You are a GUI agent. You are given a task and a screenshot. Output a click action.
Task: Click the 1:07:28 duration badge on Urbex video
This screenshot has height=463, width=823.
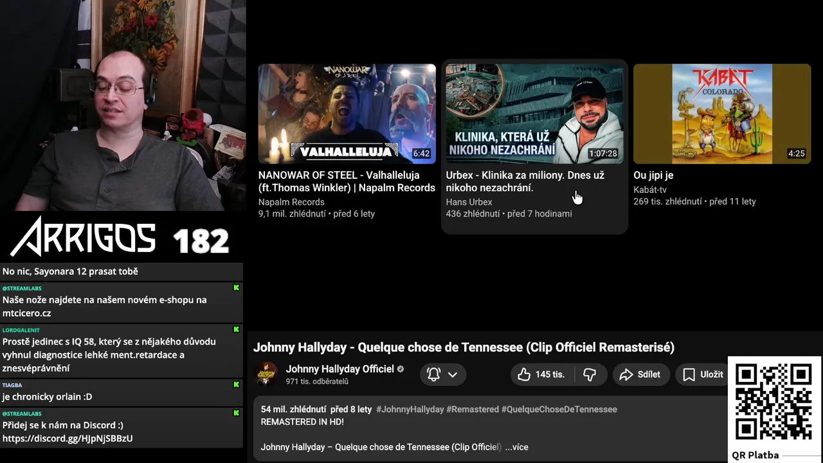(602, 154)
